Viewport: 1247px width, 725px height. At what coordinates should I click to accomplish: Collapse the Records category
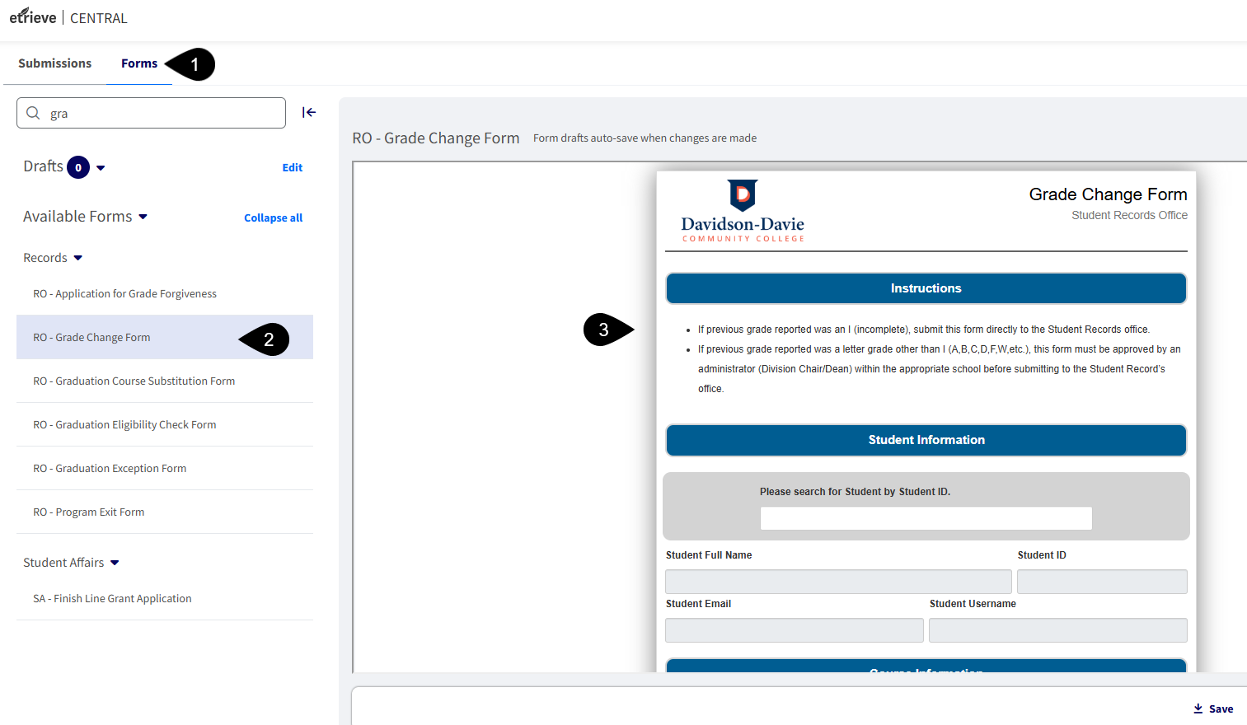pyautogui.click(x=78, y=257)
